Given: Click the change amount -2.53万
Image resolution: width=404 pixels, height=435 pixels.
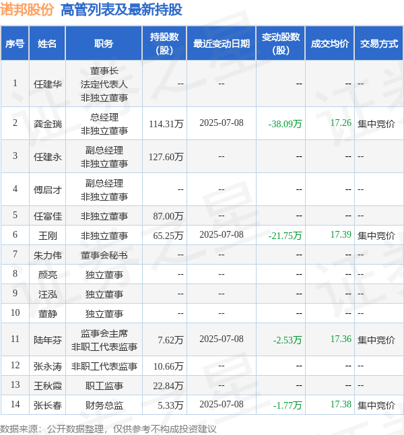Looking at the screenshot, I should point(288,340).
